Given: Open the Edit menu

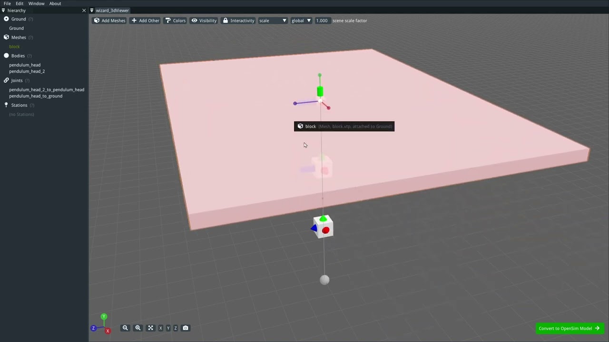Looking at the screenshot, I should click(x=20, y=3).
